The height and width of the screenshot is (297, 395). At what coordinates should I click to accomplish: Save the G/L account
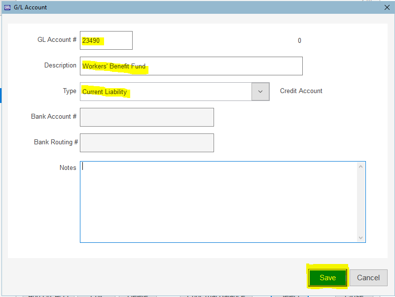tap(327, 278)
